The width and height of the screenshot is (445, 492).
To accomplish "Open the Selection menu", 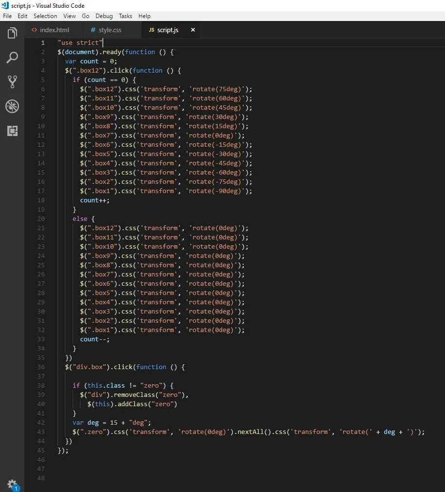I will pos(45,16).
